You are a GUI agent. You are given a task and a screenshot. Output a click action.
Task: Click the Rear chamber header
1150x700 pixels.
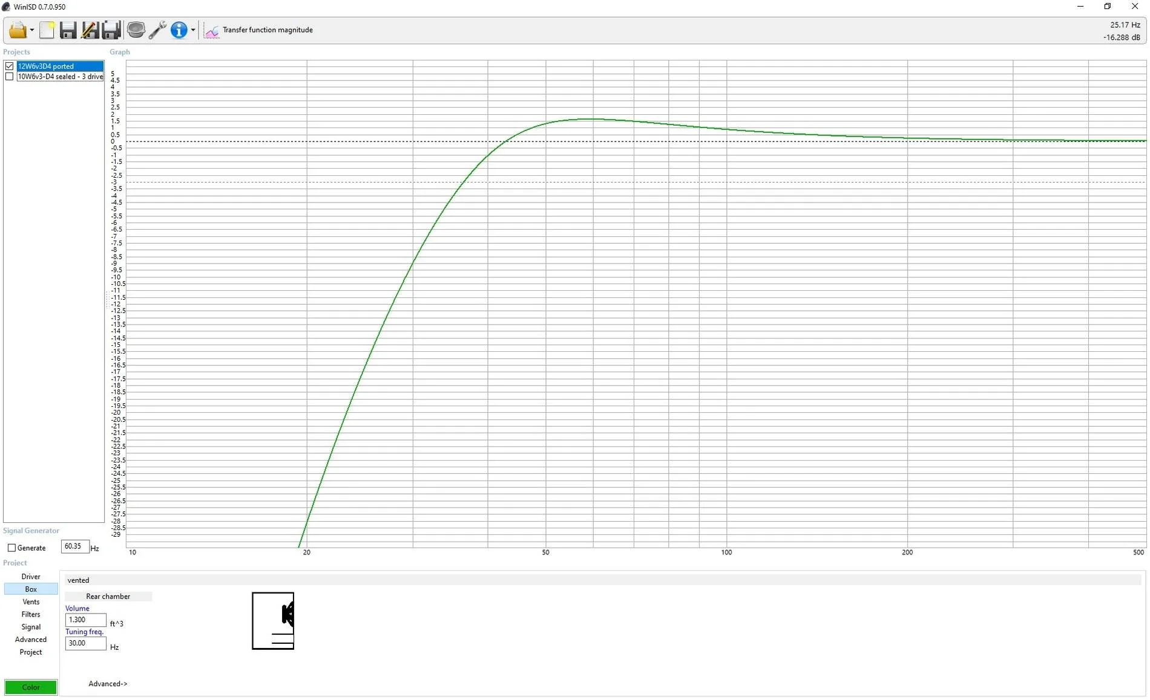click(x=108, y=597)
